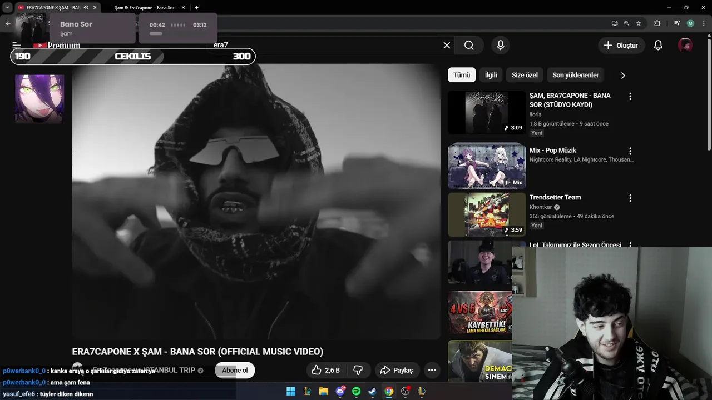Open the Chrome extensions puzzle icon
This screenshot has height=400, width=712.
point(657,23)
